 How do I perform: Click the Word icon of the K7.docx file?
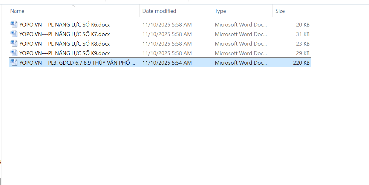[14, 34]
